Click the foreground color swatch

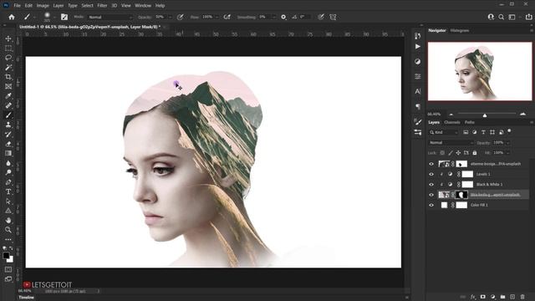[x=6, y=255]
